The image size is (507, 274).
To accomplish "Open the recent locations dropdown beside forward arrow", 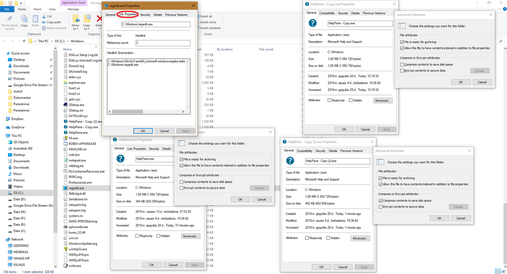I will (x=19, y=41).
